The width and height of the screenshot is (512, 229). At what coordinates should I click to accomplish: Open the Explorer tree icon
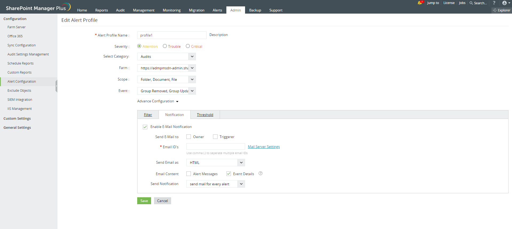pos(495,10)
